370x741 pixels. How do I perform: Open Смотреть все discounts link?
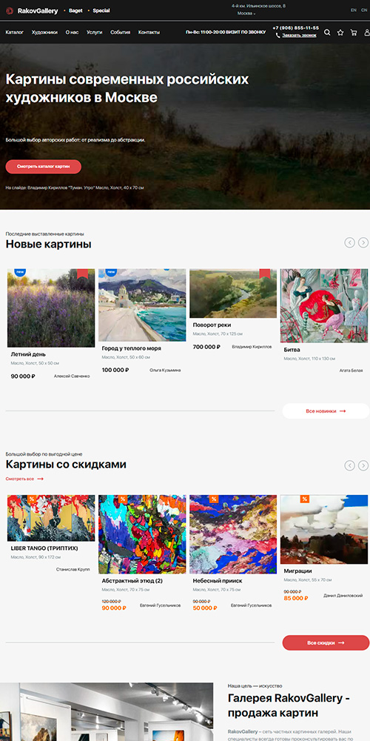click(x=24, y=479)
